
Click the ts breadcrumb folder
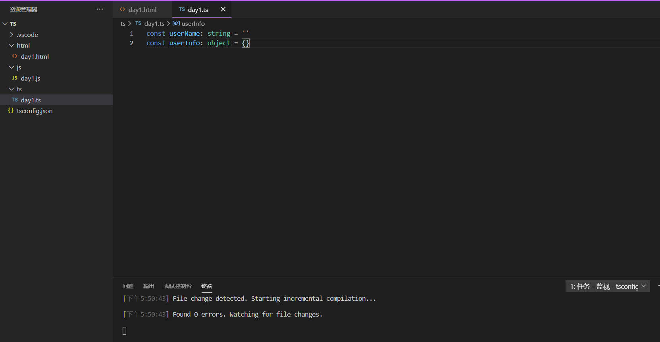[123, 24]
